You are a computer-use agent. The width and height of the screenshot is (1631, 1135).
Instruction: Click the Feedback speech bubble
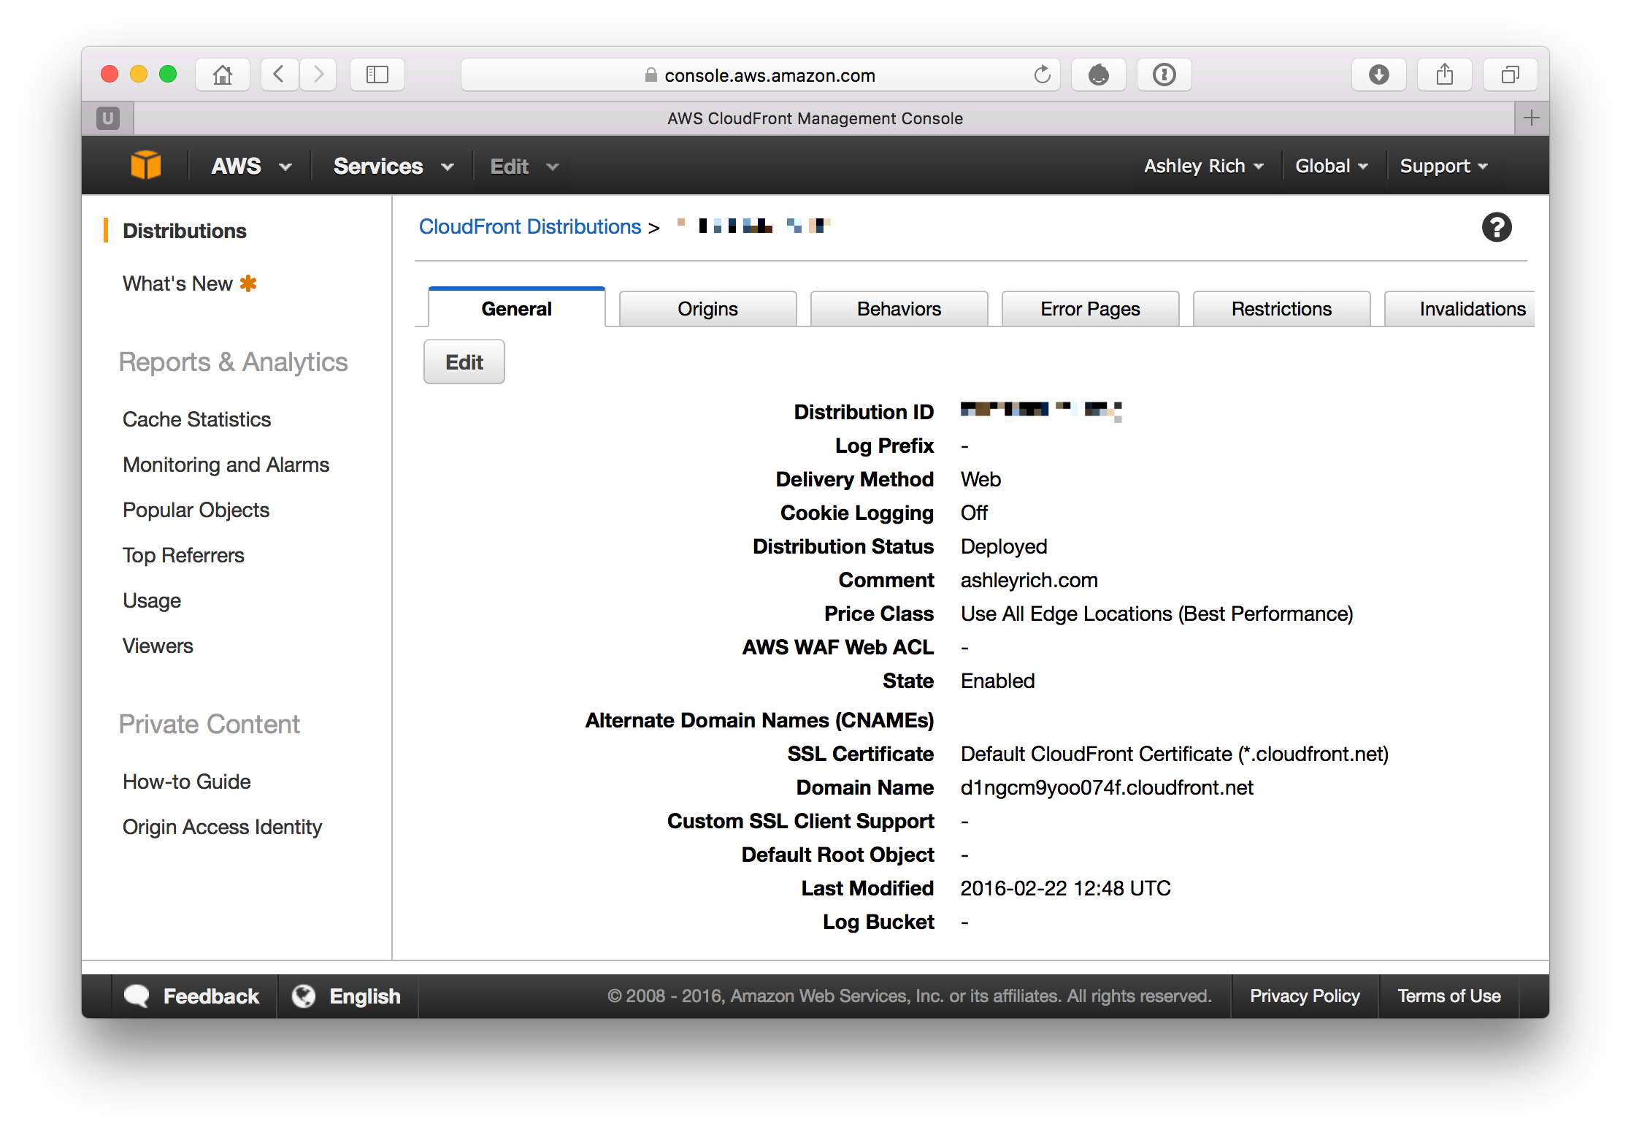click(x=137, y=996)
